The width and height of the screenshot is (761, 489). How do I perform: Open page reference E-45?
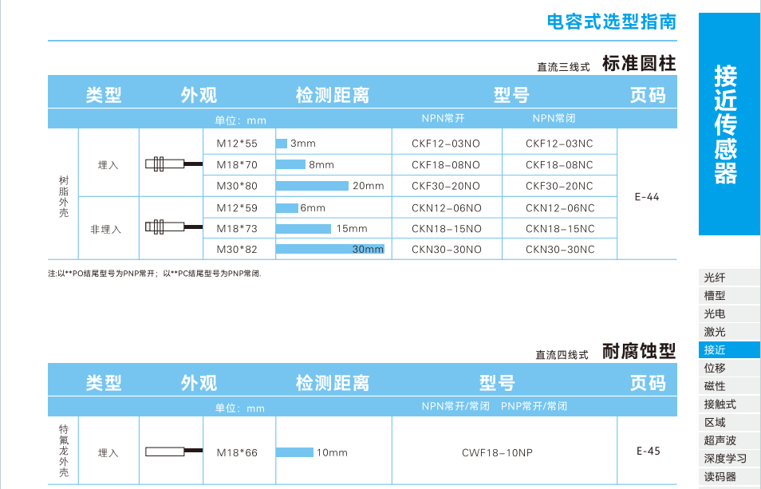click(x=648, y=452)
